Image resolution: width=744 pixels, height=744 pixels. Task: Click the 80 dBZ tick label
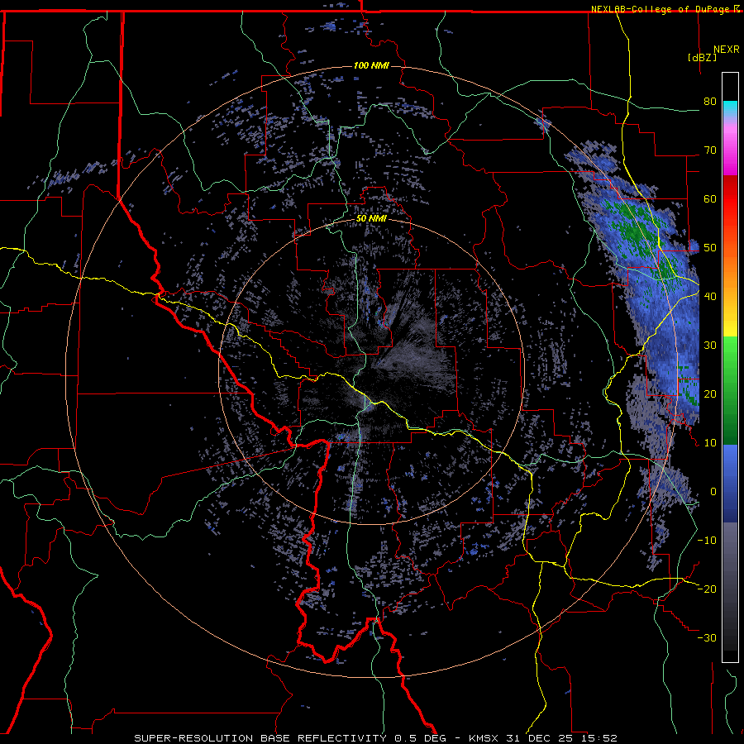[x=710, y=102]
